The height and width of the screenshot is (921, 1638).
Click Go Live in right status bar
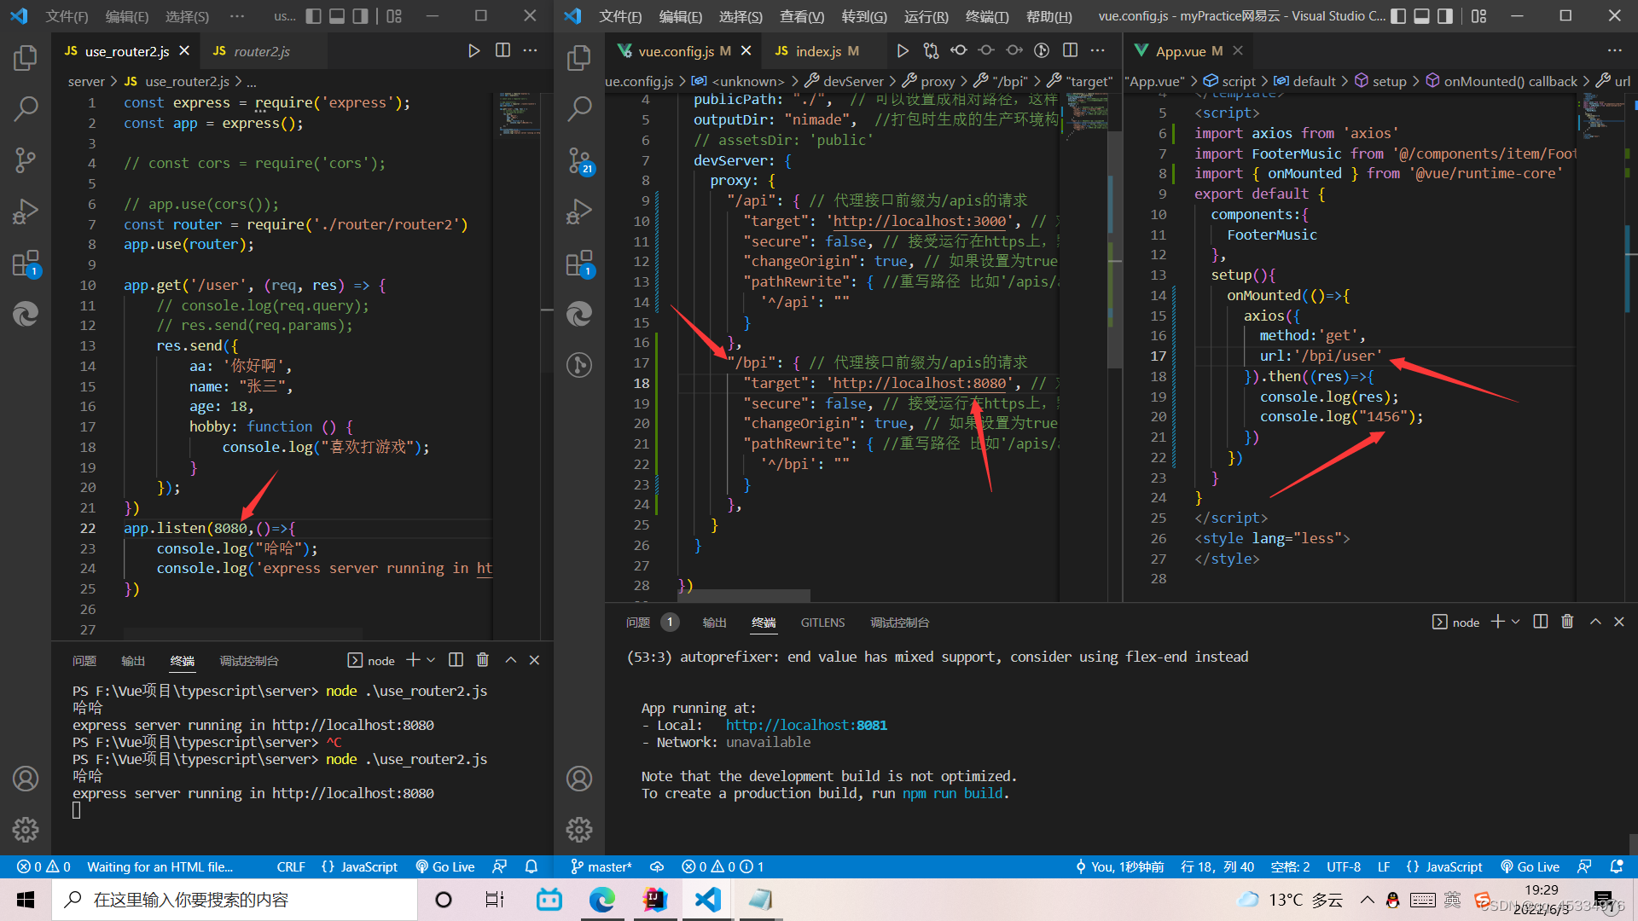pyautogui.click(x=1531, y=866)
